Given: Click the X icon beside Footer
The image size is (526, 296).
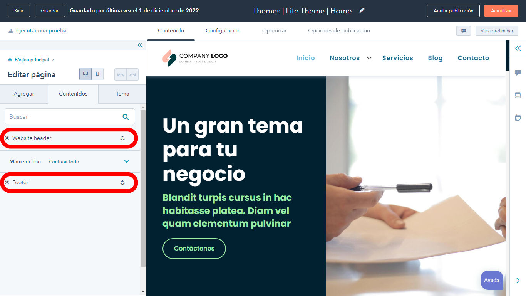Looking at the screenshot, I should [7, 182].
